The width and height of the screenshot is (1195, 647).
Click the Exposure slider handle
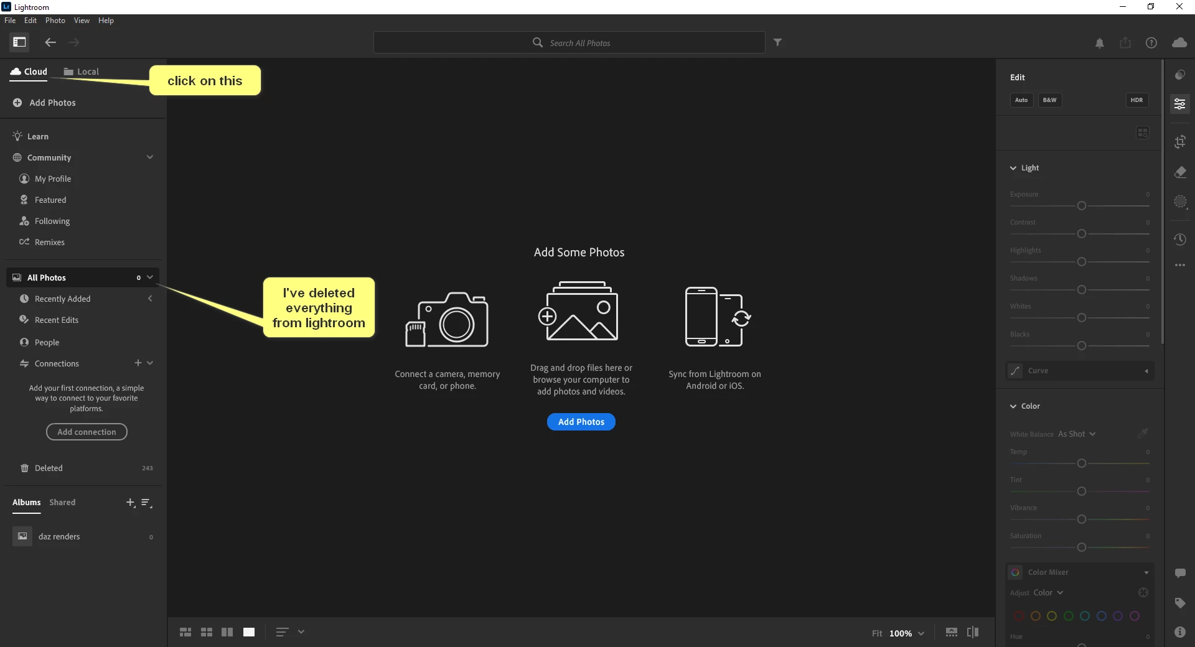[x=1082, y=206]
